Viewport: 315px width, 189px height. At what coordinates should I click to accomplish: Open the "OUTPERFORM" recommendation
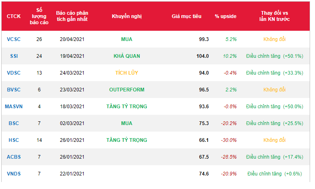coord(127,90)
